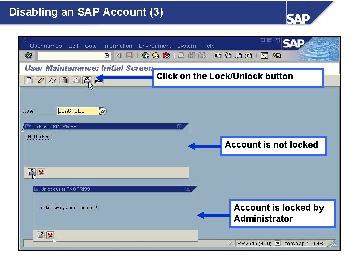The image size is (359, 269).
Task: Click the main window system menu icon
Action: pyautogui.click(x=24, y=40)
